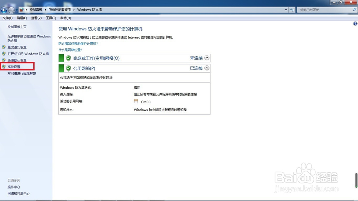The width and height of the screenshot is (358, 201).
Task: Open 什么是网络位置? link
Action: [70, 50]
